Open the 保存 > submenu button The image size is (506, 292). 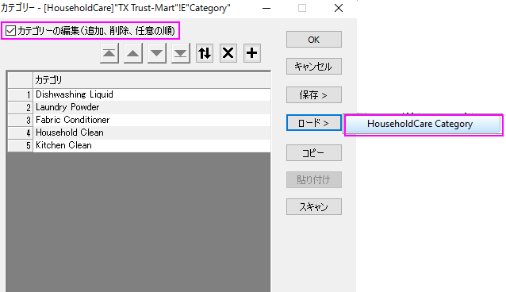tap(313, 94)
